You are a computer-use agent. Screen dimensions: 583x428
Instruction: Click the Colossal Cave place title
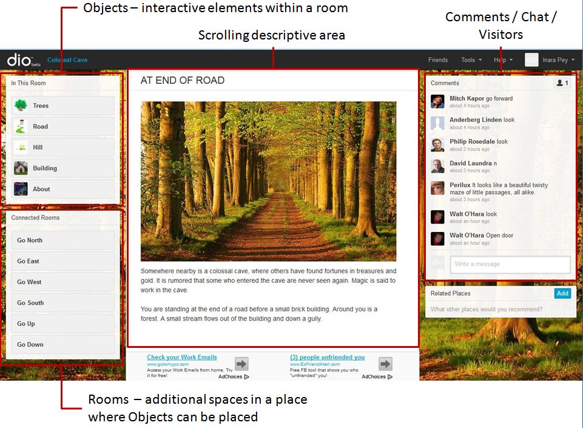point(67,60)
